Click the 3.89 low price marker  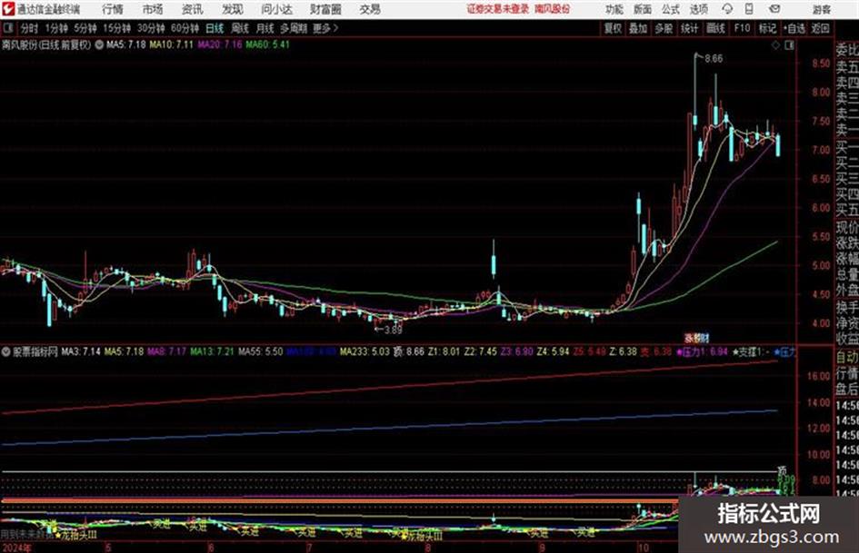coord(394,331)
